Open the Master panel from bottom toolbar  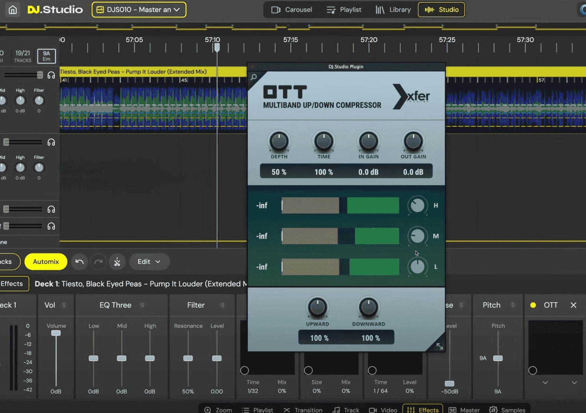tap(464, 409)
